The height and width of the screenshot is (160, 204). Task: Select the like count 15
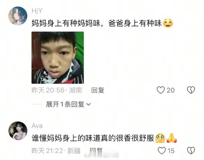point(171,151)
